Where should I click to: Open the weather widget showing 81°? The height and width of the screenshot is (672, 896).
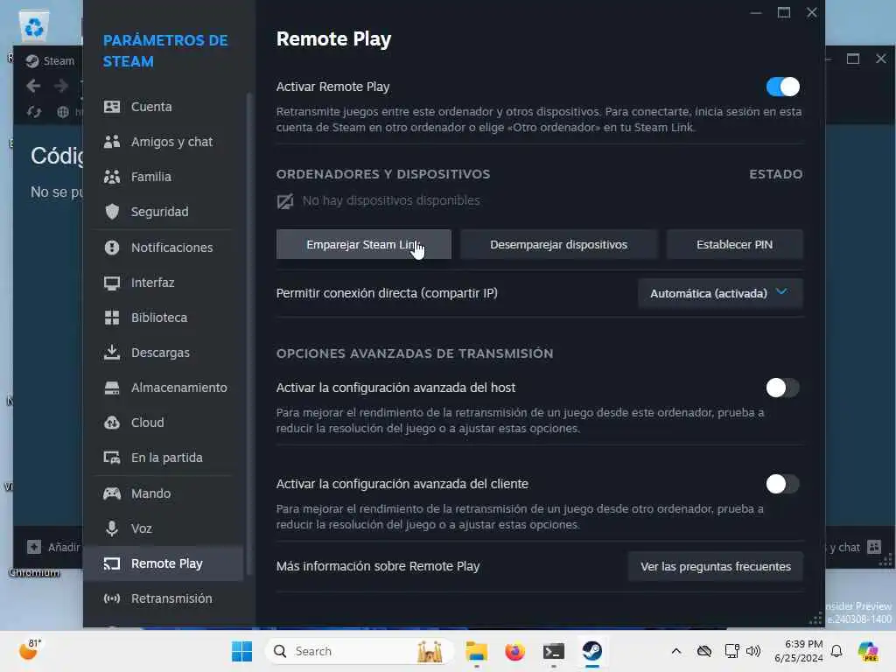30,650
